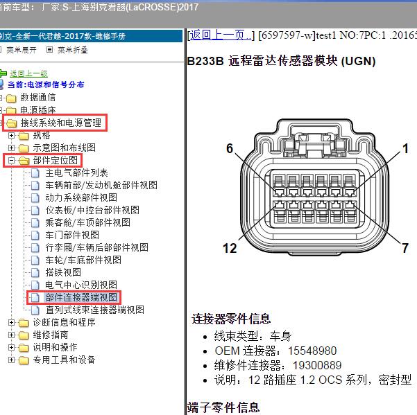This screenshot has width=417, height=415.
Task: Open 车门部件视图
Action: (72, 235)
